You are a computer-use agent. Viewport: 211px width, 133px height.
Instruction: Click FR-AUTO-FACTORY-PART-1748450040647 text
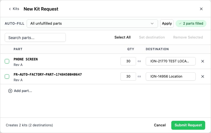48,75
